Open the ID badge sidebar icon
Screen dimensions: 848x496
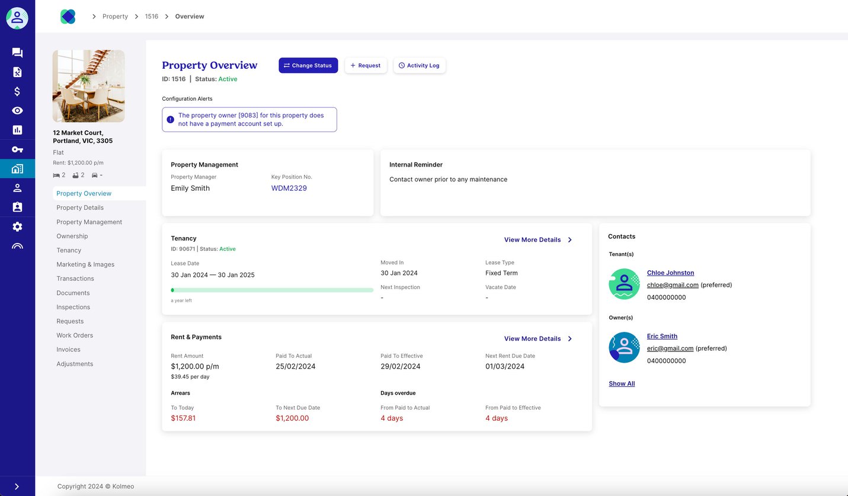pyautogui.click(x=17, y=207)
